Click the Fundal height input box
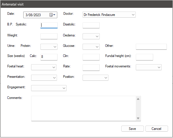This screenshot has height=138, width=173. click(x=145, y=57)
